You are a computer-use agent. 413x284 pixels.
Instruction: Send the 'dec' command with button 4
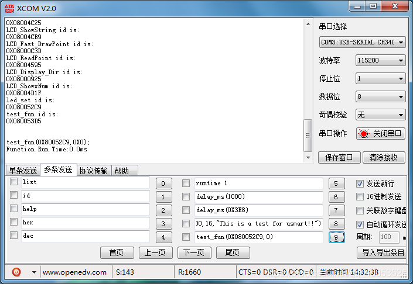[163, 237]
